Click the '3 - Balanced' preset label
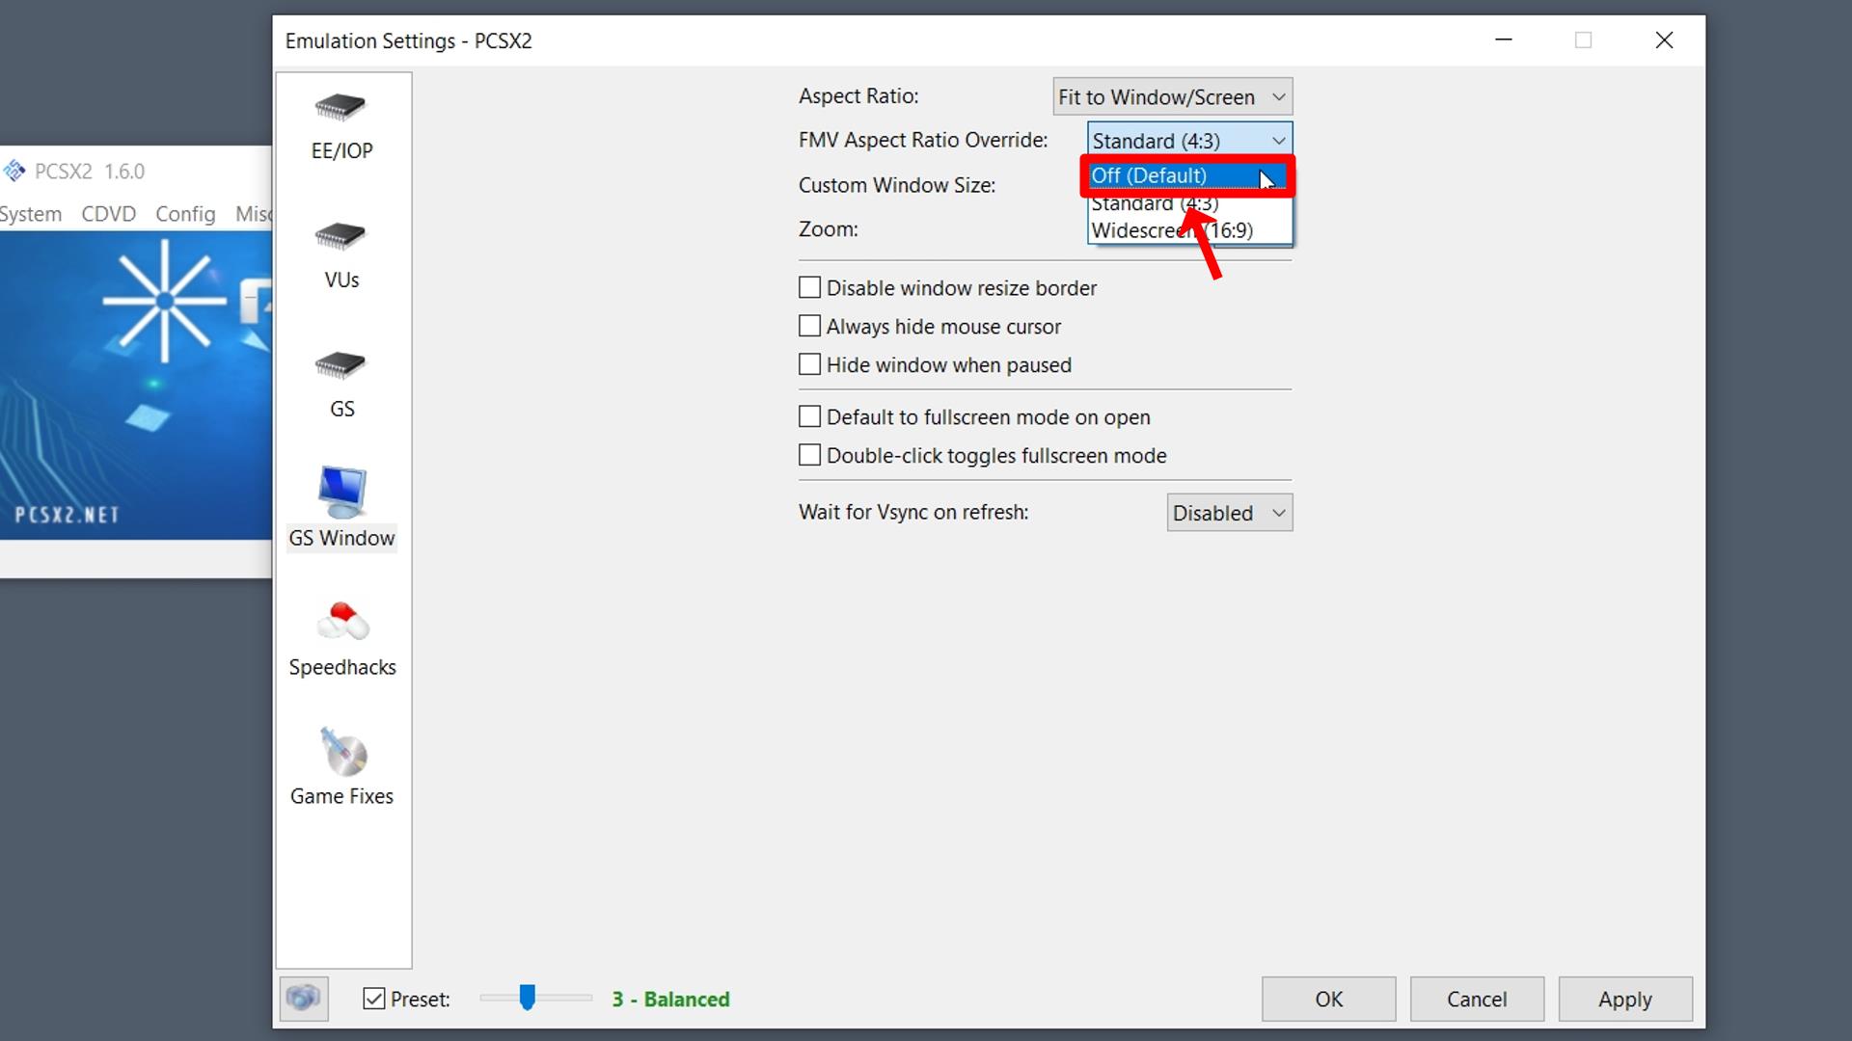Screen dimensions: 1852x1041 [670, 1000]
